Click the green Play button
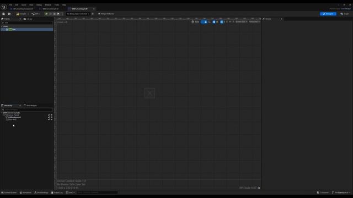The image size is (353, 198). (46, 14)
